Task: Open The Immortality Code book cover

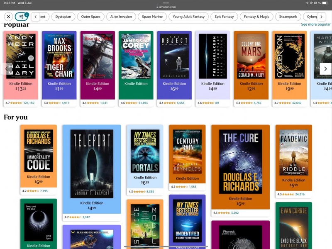Action: coord(39,151)
